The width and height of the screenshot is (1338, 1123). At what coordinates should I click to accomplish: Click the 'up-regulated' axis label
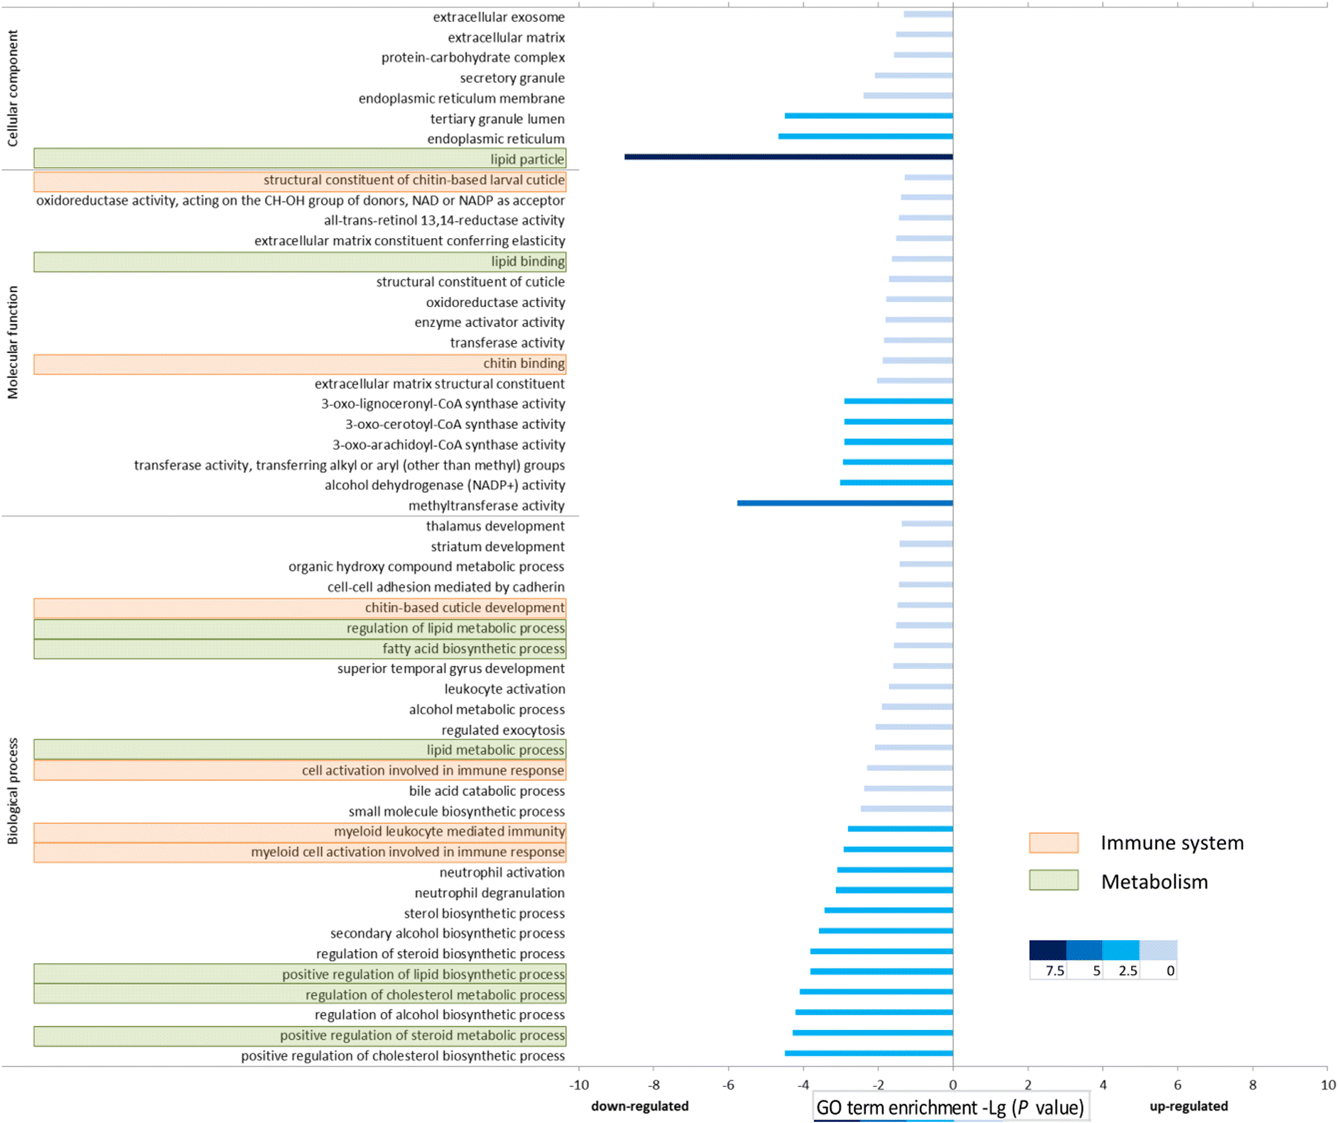1189,1107
